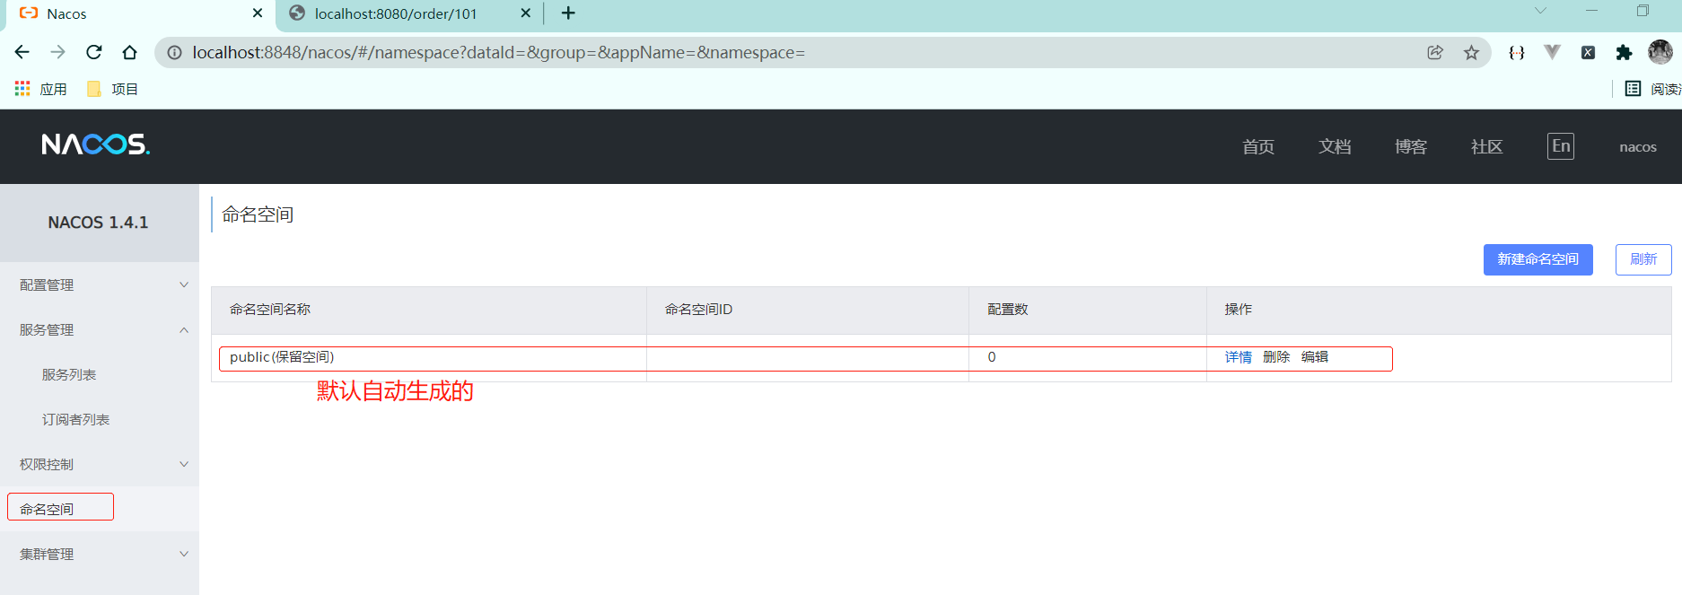Expand the 集群管理 sidebar menu
The width and height of the screenshot is (1682, 595).
100,554
